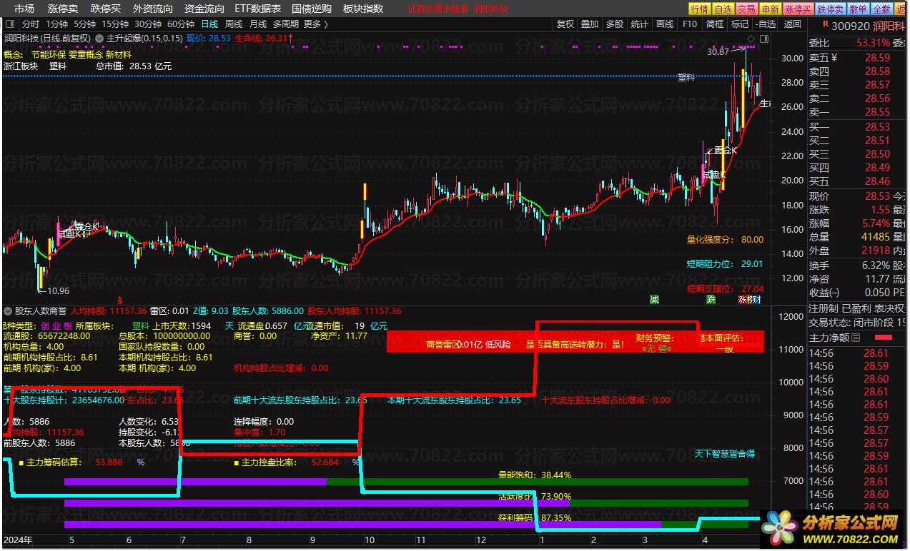
Task: Click the yellow 行情 button
Action: [699, 9]
